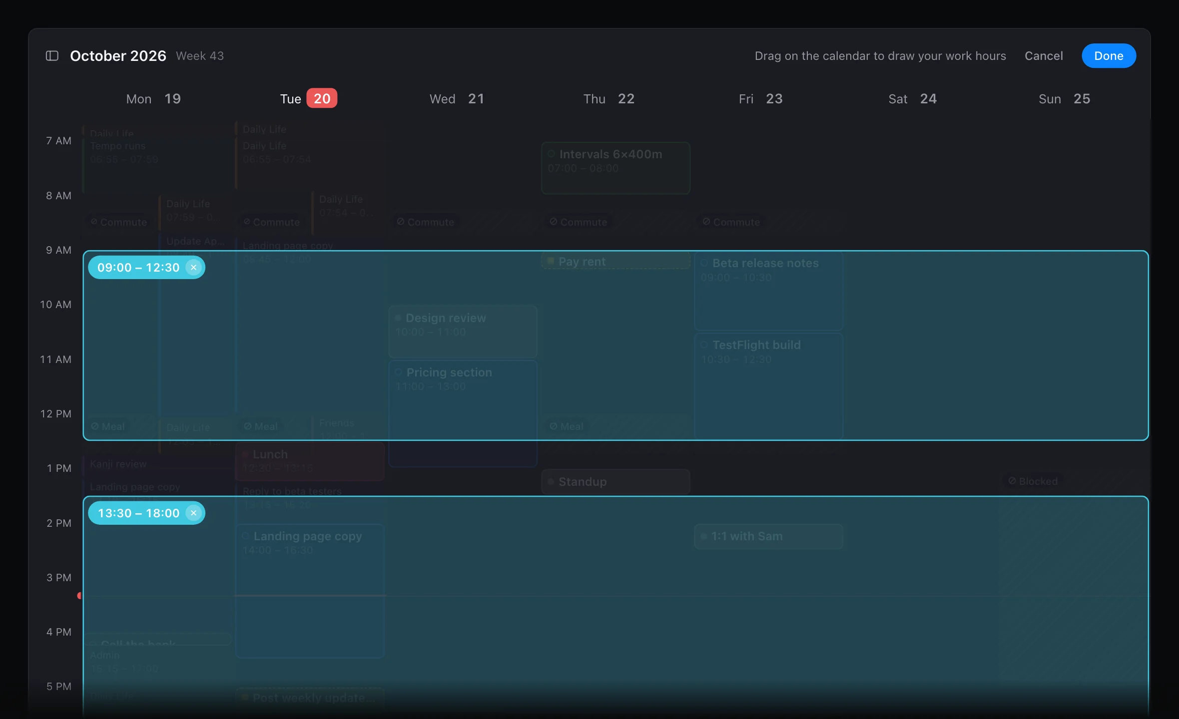Open the Landing page copy 14:00 event
1179x719 pixels.
(310, 591)
